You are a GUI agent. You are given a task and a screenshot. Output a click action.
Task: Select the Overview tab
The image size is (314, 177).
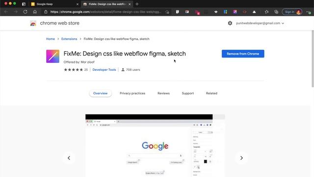[x=100, y=93]
